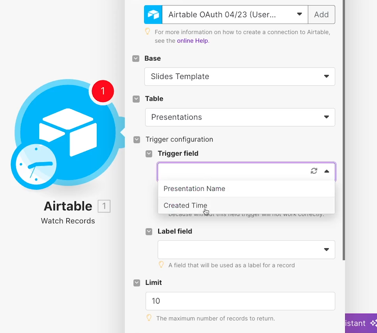This screenshot has width=377, height=333.
Task: Click the Watch Records label
Action: 68,221
